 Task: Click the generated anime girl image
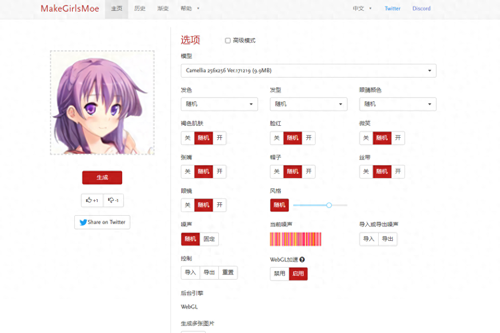click(x=102, y=103)
